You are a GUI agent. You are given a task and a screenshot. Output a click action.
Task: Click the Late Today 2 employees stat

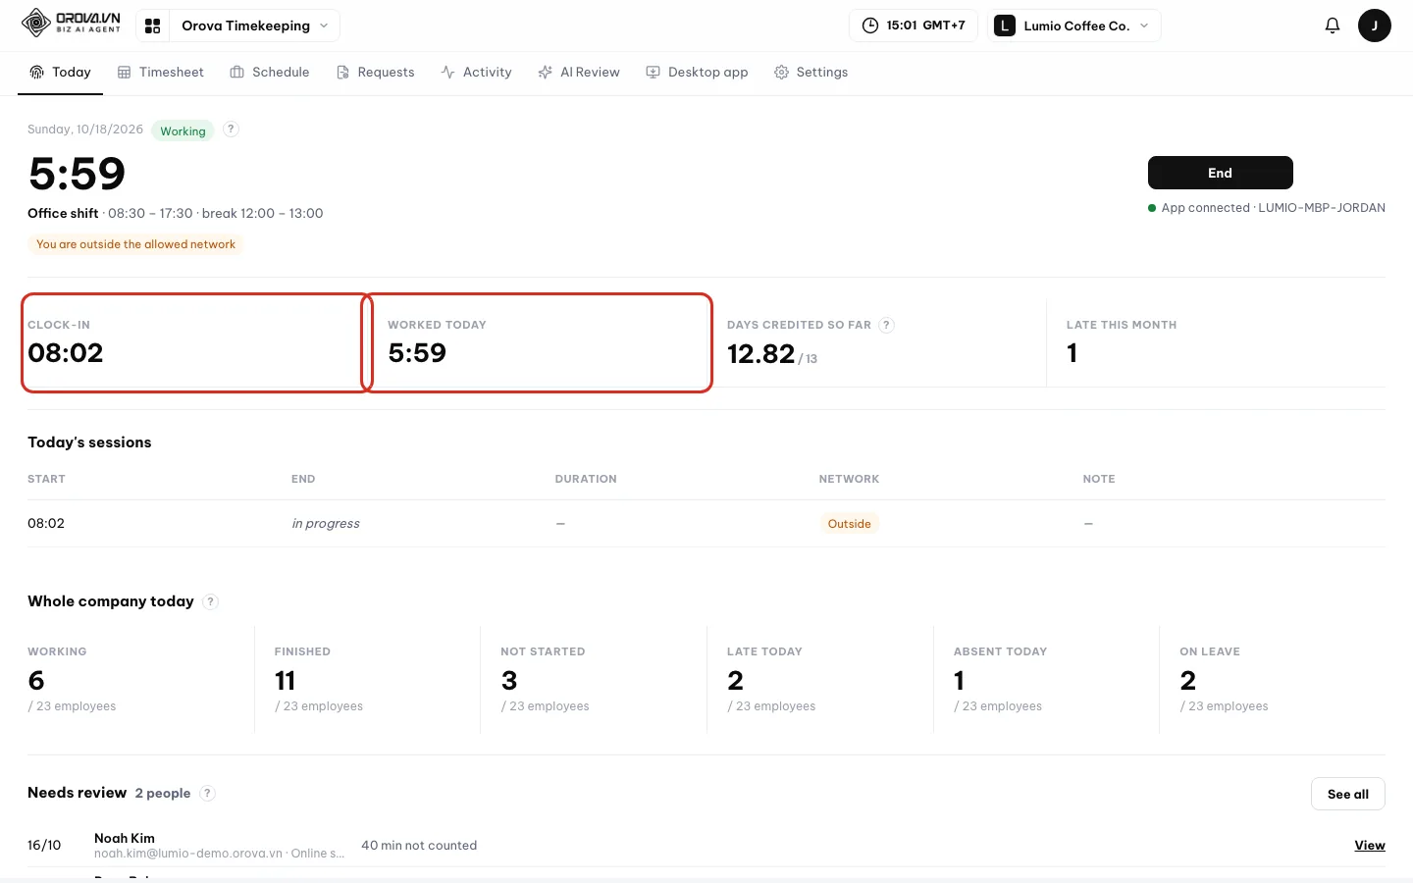[820, 679]
